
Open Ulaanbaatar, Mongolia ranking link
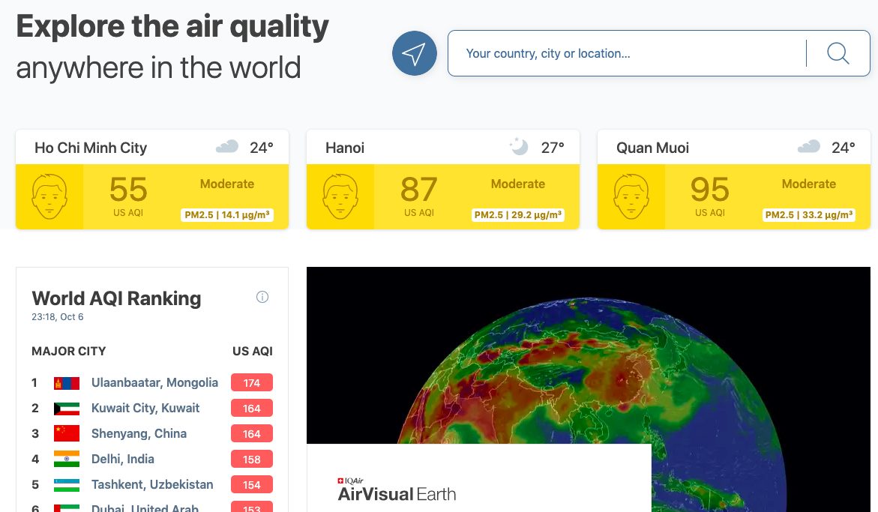[x=154, y=383]
